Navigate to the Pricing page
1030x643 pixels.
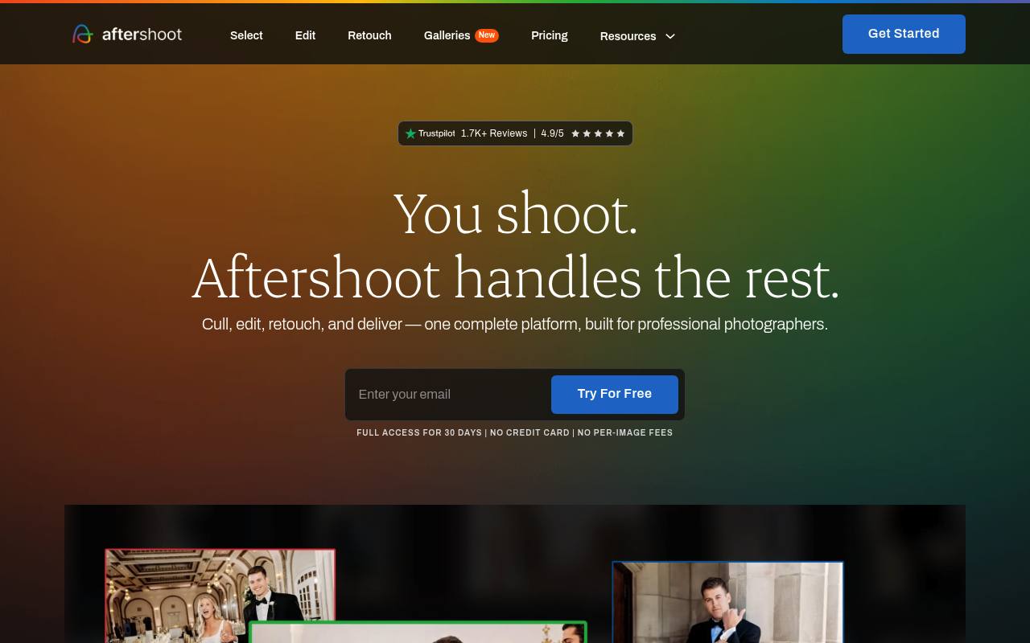pyautogui.click(x=550, y=35)
